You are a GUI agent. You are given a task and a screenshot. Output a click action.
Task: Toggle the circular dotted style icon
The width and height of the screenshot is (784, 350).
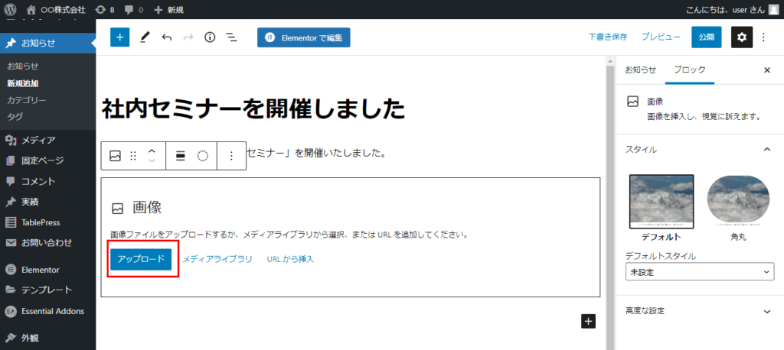pyautogui.click(x=203, y=156)
